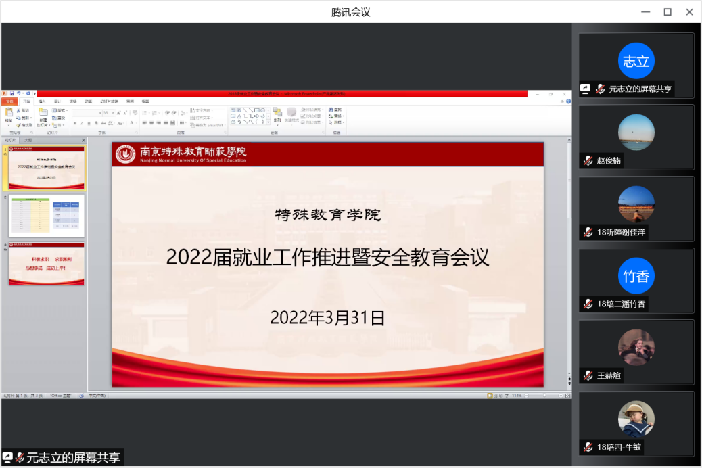Click the Quick Styles icon in the ribbon

291,114
